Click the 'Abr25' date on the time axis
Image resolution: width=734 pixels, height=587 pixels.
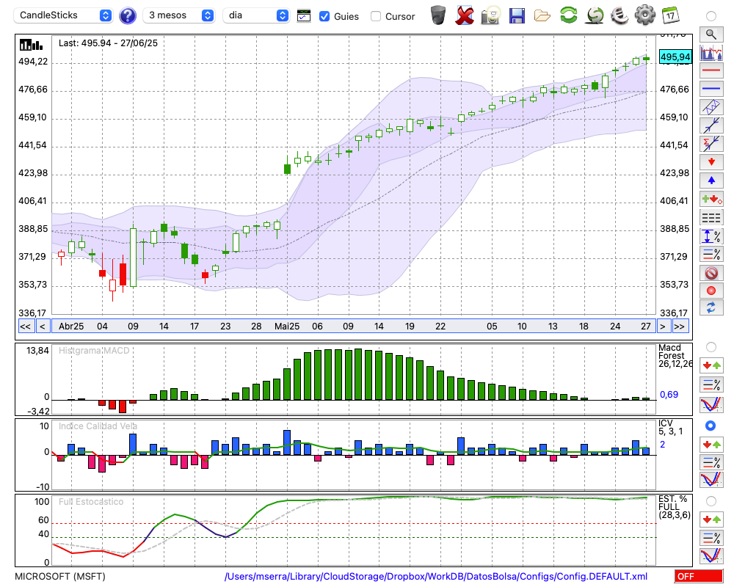pos(71,327)
